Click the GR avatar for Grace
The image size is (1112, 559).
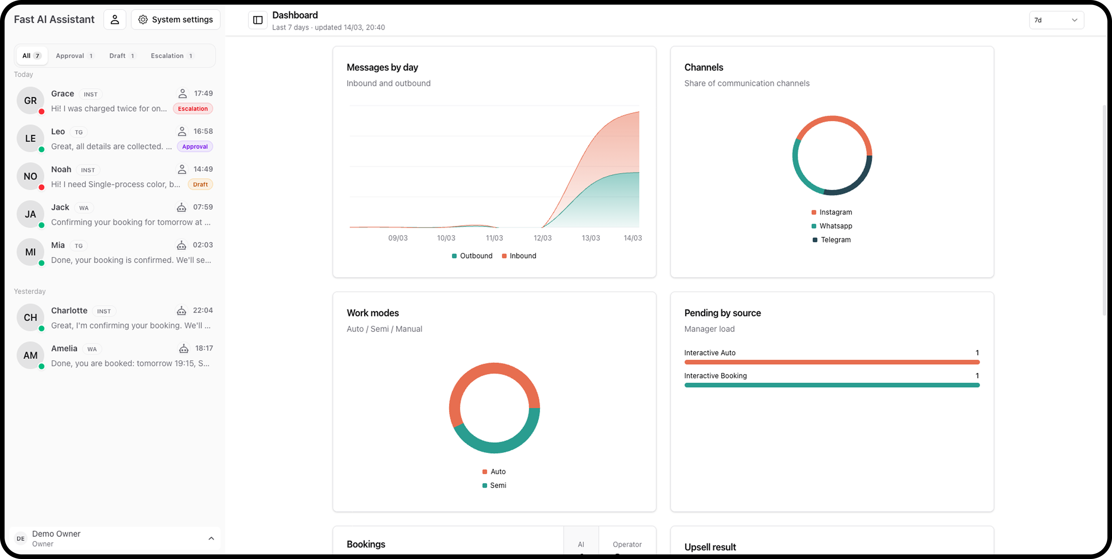(30, 100)
